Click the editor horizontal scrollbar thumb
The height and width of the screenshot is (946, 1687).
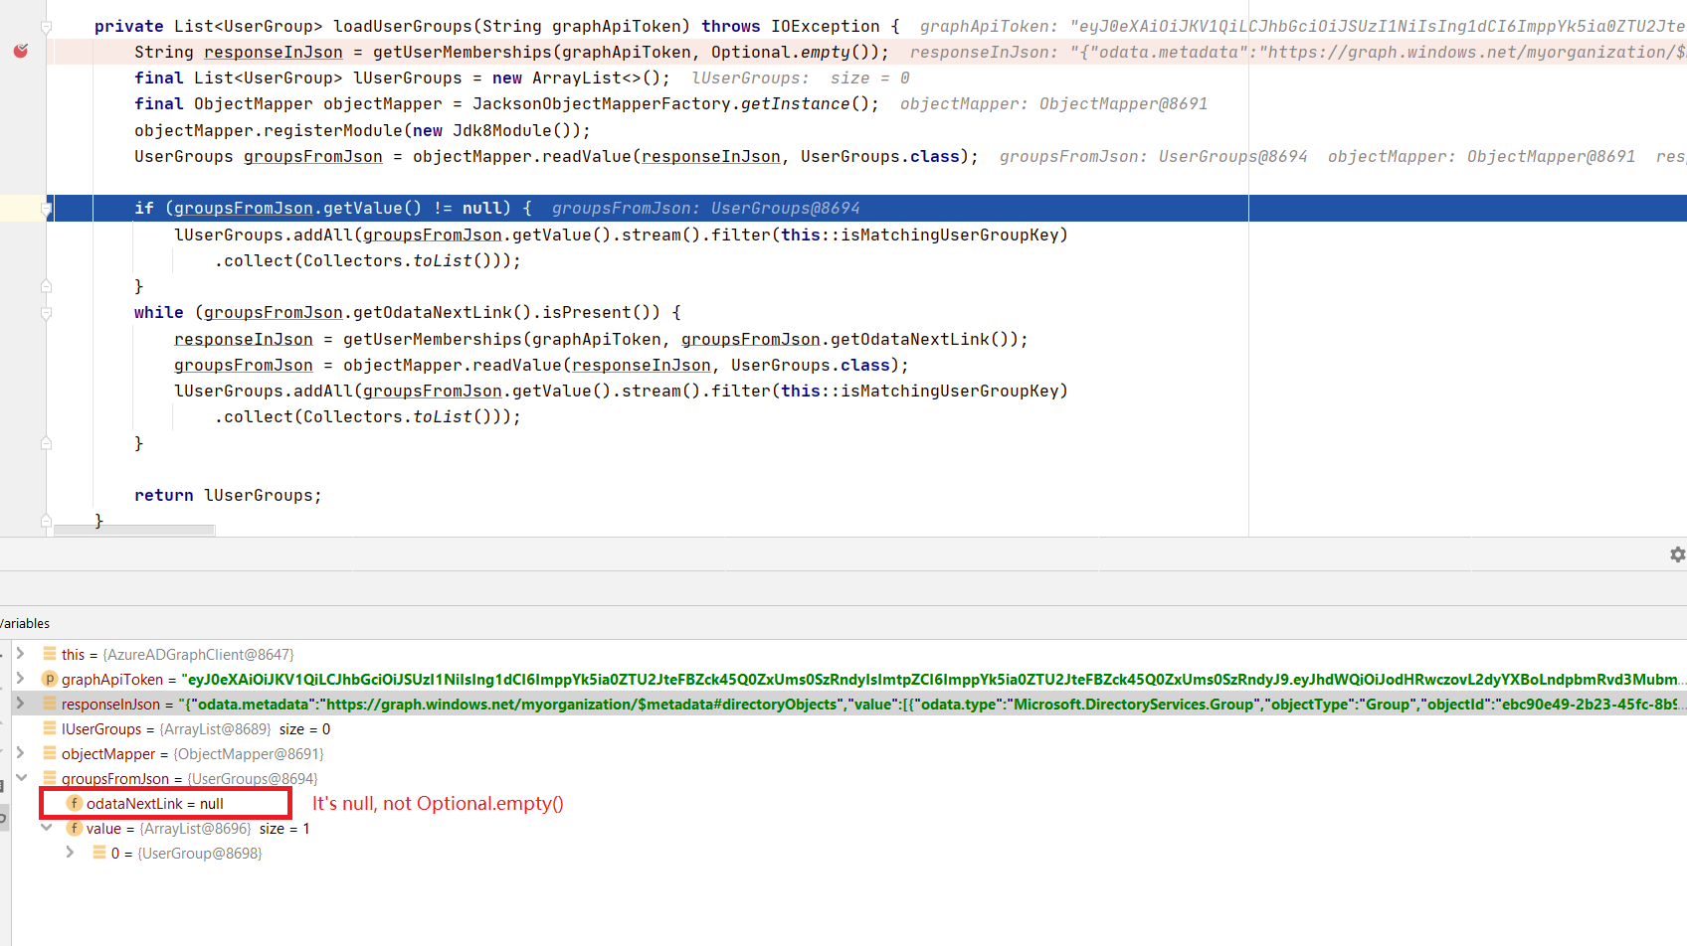pos(134,531)
